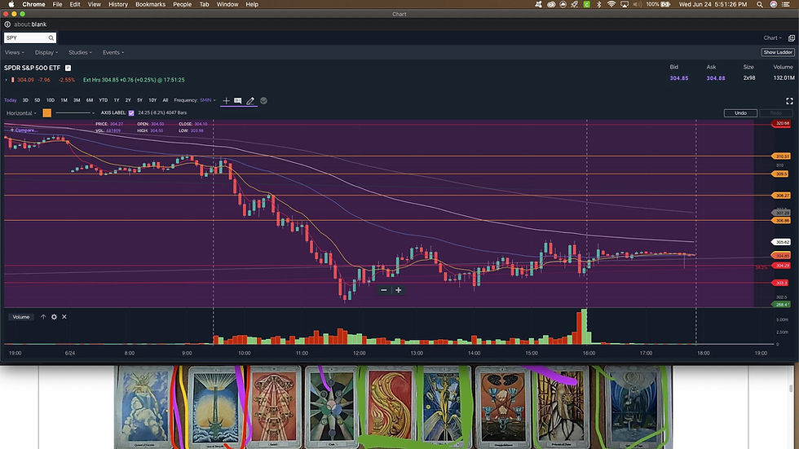Click the Volume study label
This screenshot has width=799, height=449.
click(x=21, y=317)
